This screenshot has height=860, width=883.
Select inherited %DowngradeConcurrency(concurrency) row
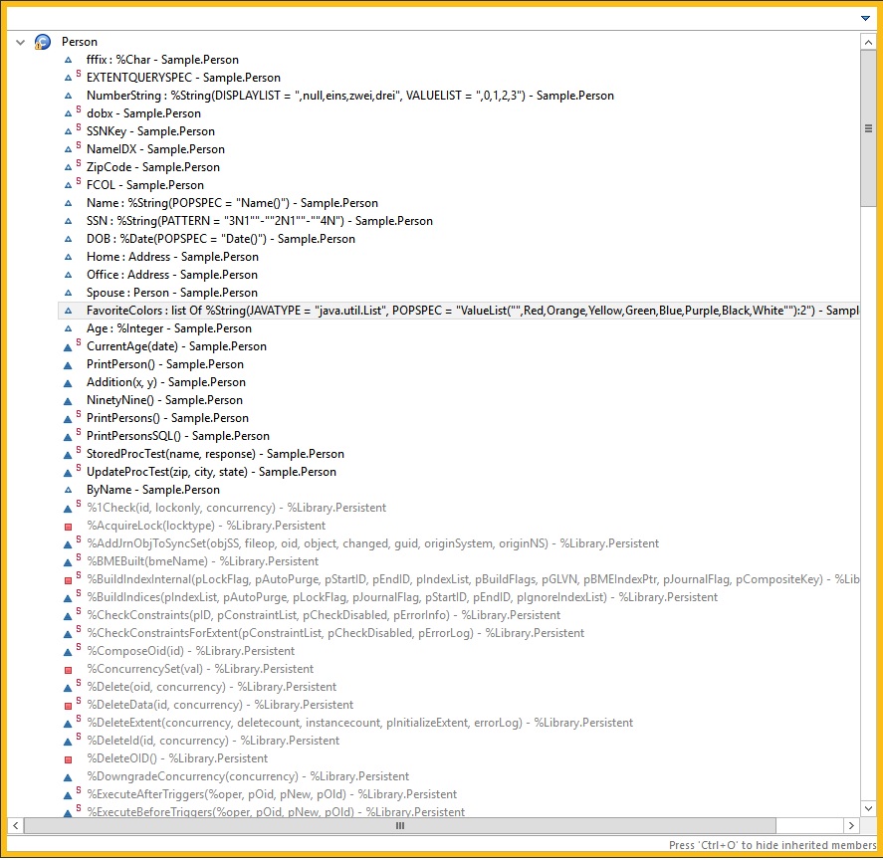pos(248,776)
